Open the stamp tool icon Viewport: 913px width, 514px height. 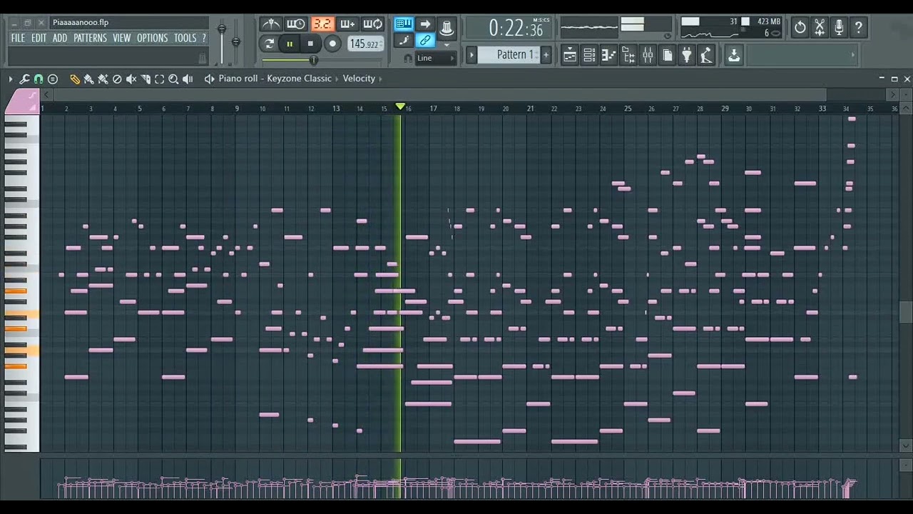[x=53, y=79]
